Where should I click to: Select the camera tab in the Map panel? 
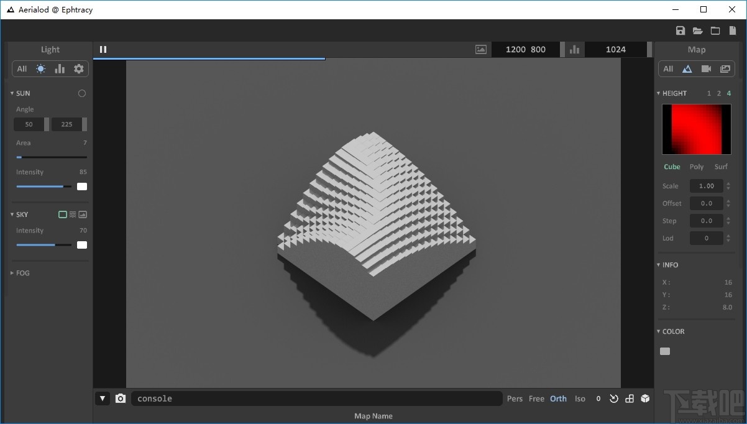click(706, 69)
